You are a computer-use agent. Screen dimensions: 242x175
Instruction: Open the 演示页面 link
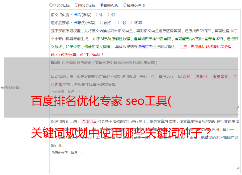145,47
